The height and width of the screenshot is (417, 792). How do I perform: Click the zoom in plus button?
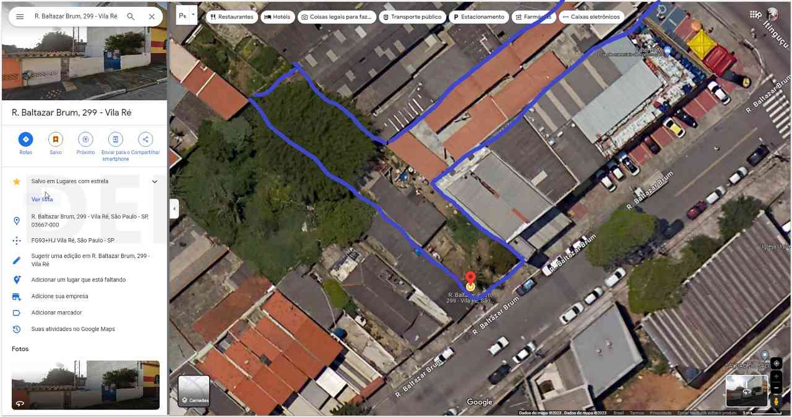tap(776, 376)
